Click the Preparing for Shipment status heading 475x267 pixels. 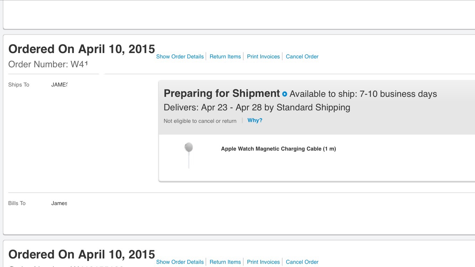pyautogui.click(x=221, y=94)
